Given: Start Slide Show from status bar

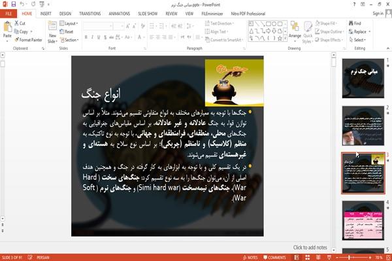Looking at the screenshot, I should (x=329, y=258).
